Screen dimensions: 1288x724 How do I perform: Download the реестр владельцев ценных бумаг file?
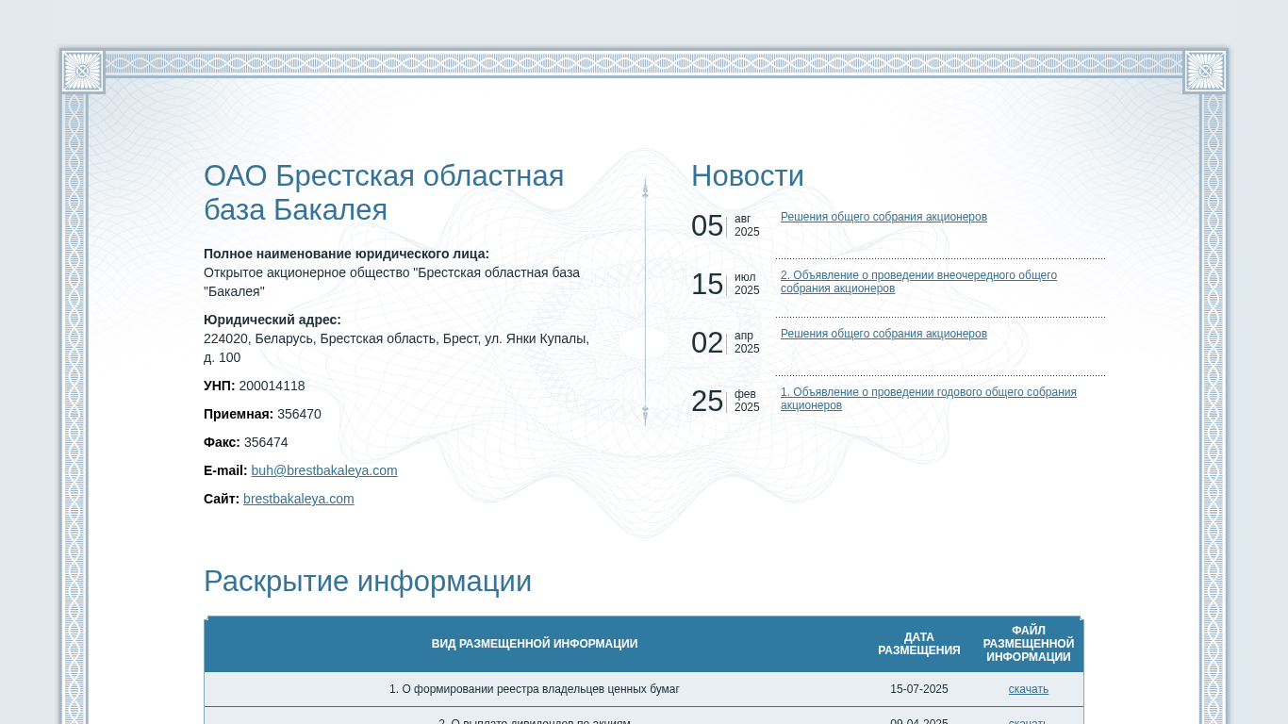(x=1028, y=689)
